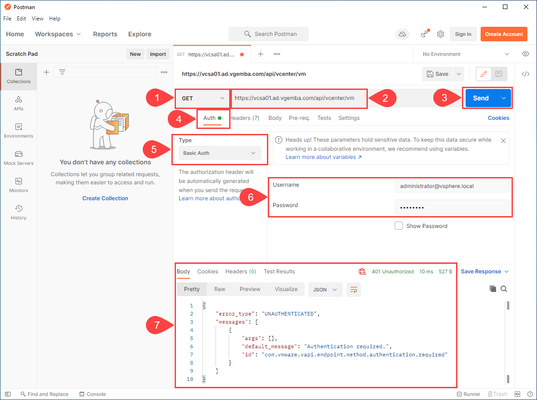This screenshot has height=400, width=537.
Task: Open the Basic Auth type dropdown
Action: coord(220,153)
